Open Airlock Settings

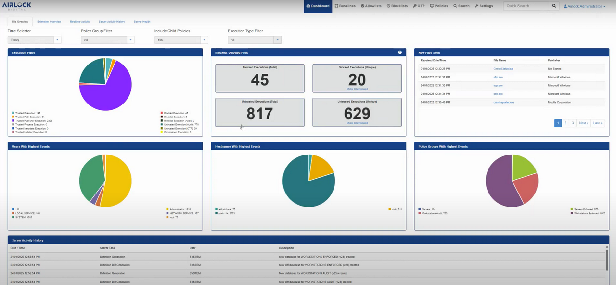[484, 6]
